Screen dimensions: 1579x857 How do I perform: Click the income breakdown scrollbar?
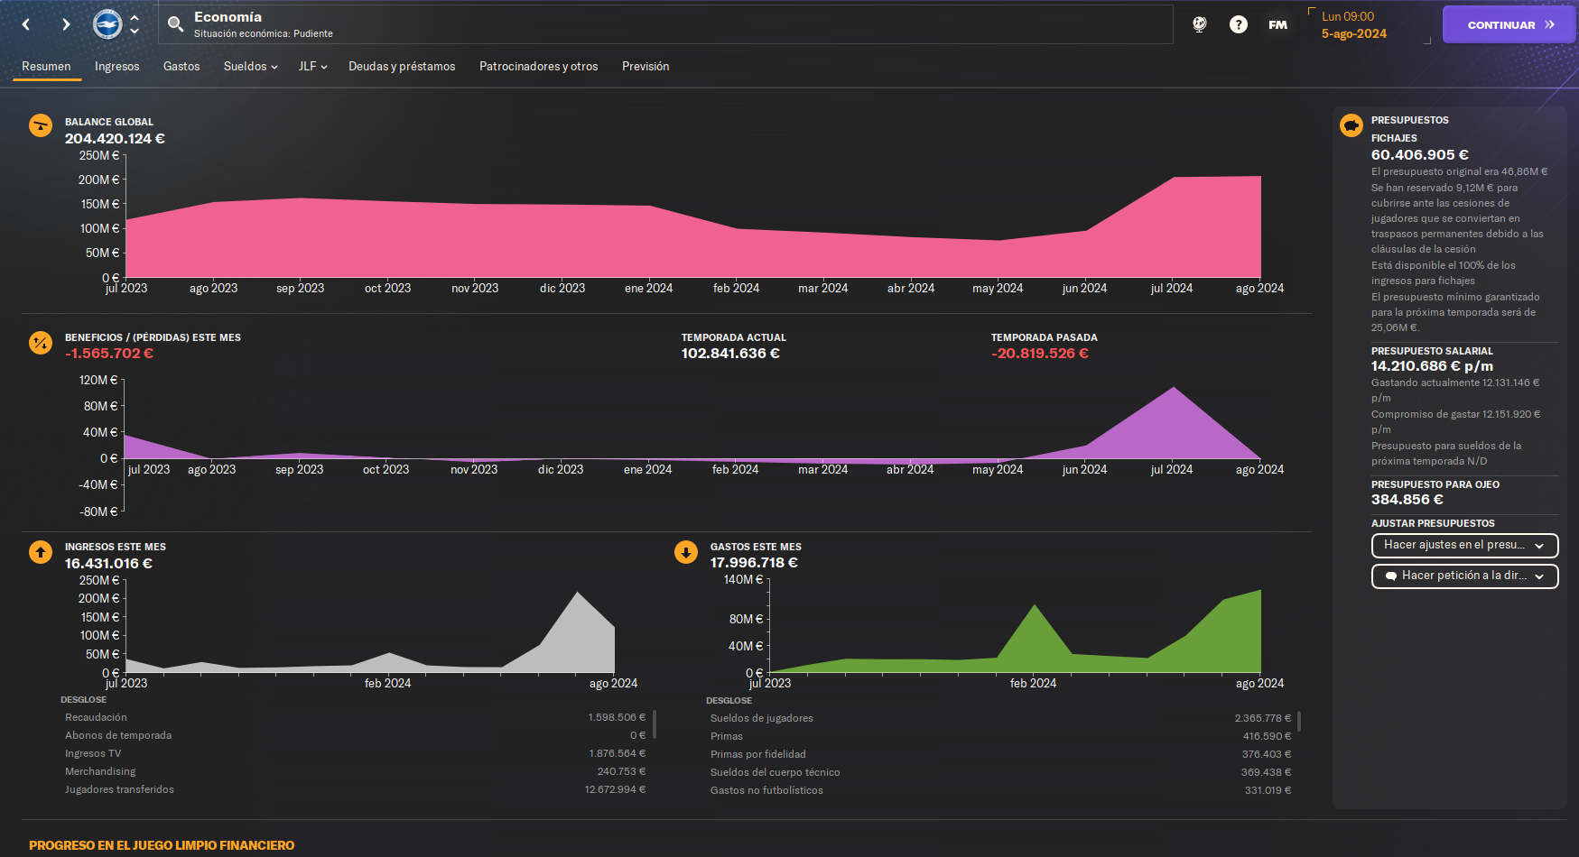654,723
